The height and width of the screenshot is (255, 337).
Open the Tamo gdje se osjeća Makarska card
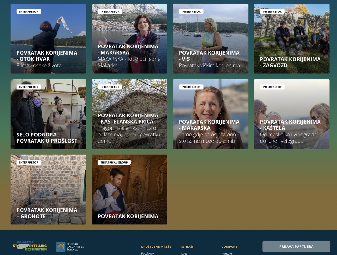[210, 114]
